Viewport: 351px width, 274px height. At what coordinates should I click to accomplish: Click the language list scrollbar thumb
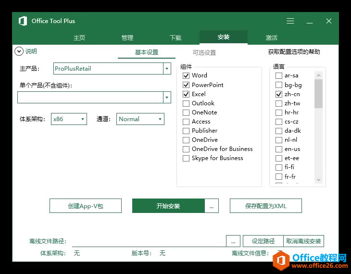point(318,94)
